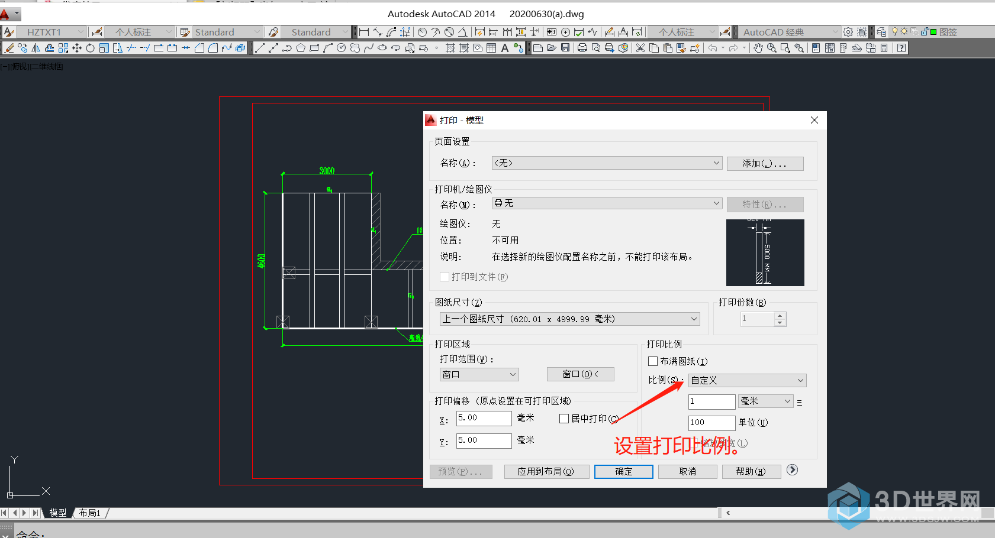Screen dimensions: 995x538
Task: Expand the plot dialog more options arrow
Action: tap(793, 470)
